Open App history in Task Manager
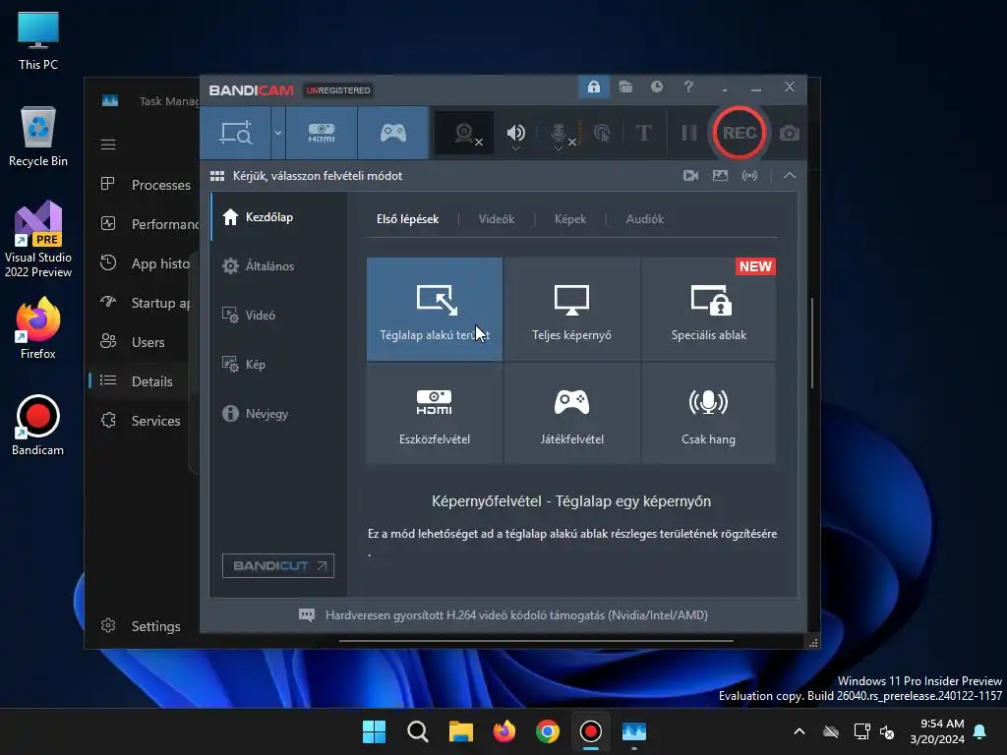 [x=146, y=263]
